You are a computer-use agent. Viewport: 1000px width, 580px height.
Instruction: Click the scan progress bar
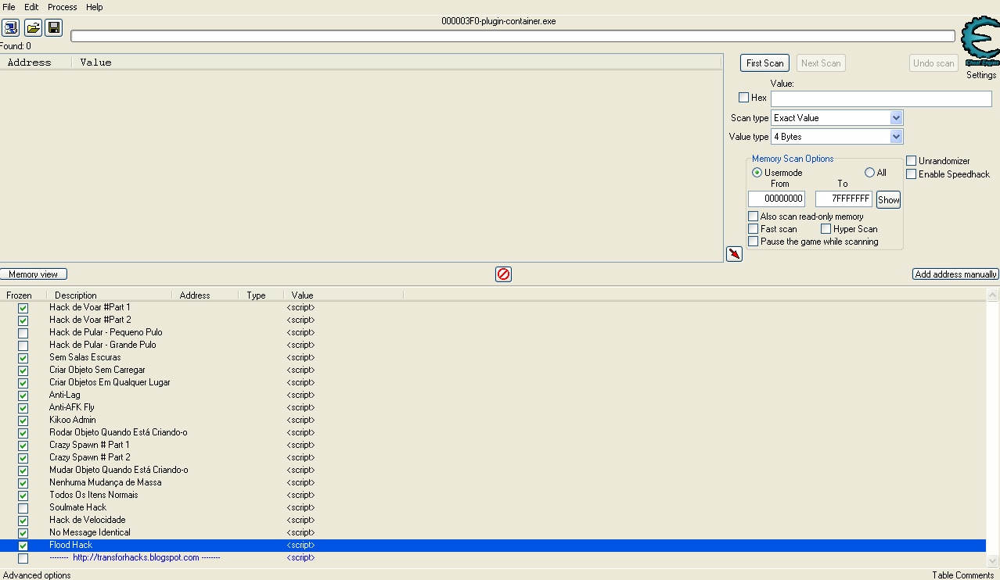point(513,36)
